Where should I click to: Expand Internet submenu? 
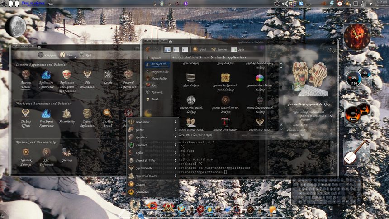[x=152, y=145]
